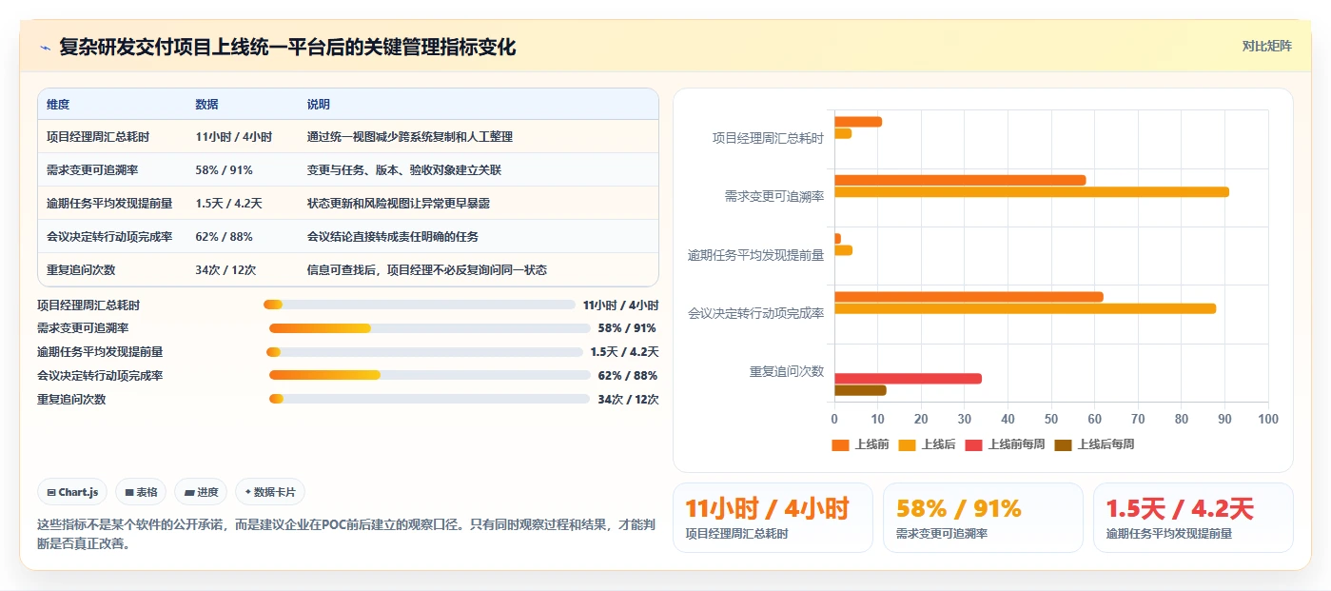Click the 项目经理周汇总耗时 progress bar

(x=420, y=305)
